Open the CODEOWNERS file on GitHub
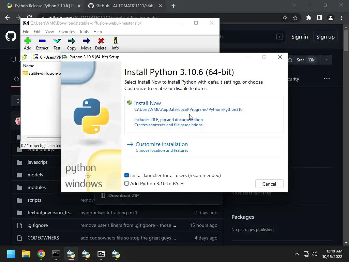The height and width of the screenshot is (262, 349). pyautogui.click(x=43, y=238)
